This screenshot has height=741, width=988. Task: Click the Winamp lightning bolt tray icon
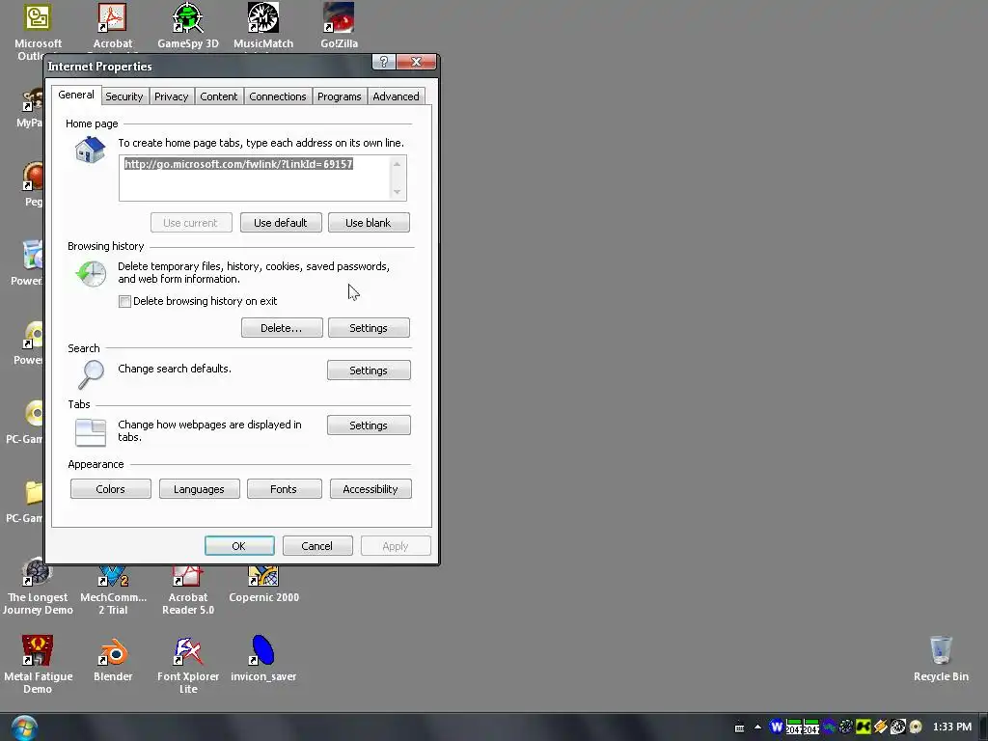tap(880, 727)
